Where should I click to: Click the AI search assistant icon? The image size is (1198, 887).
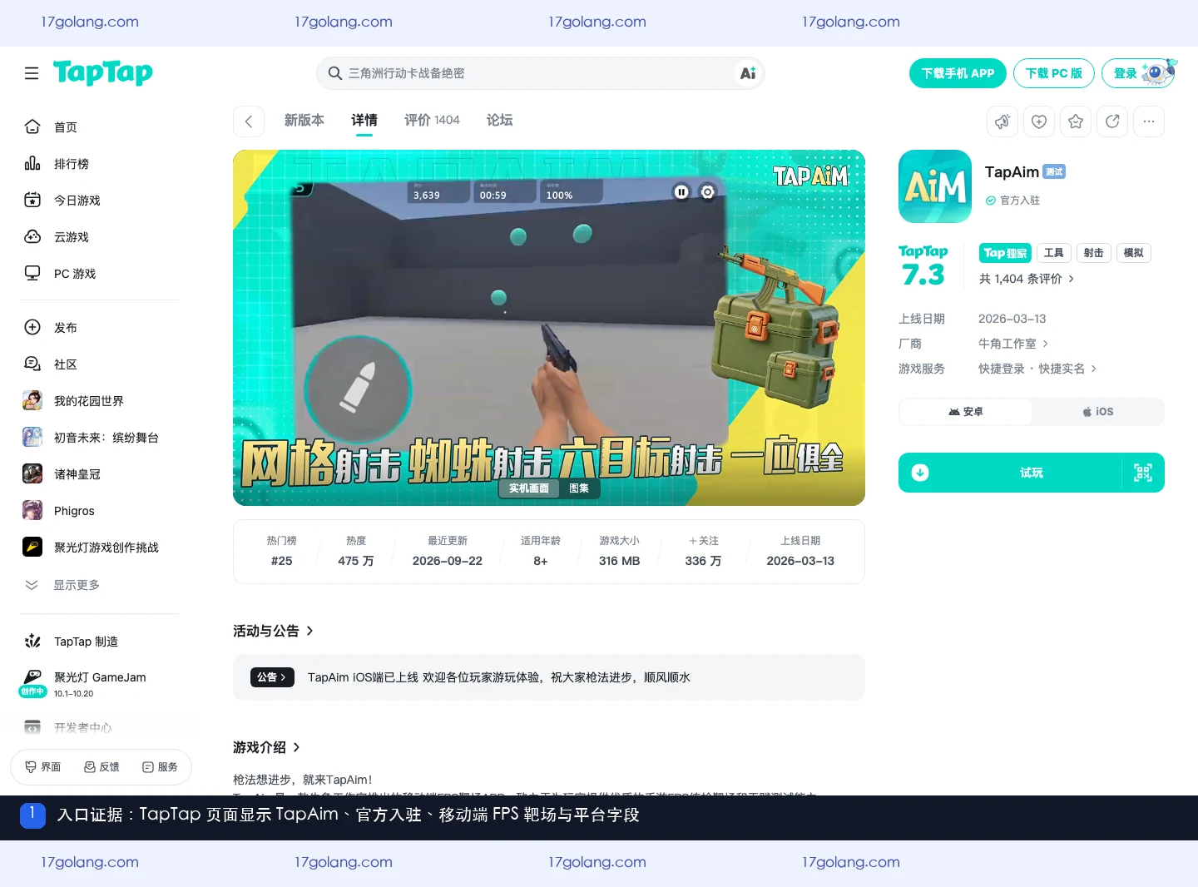click(x=748, y=73)
